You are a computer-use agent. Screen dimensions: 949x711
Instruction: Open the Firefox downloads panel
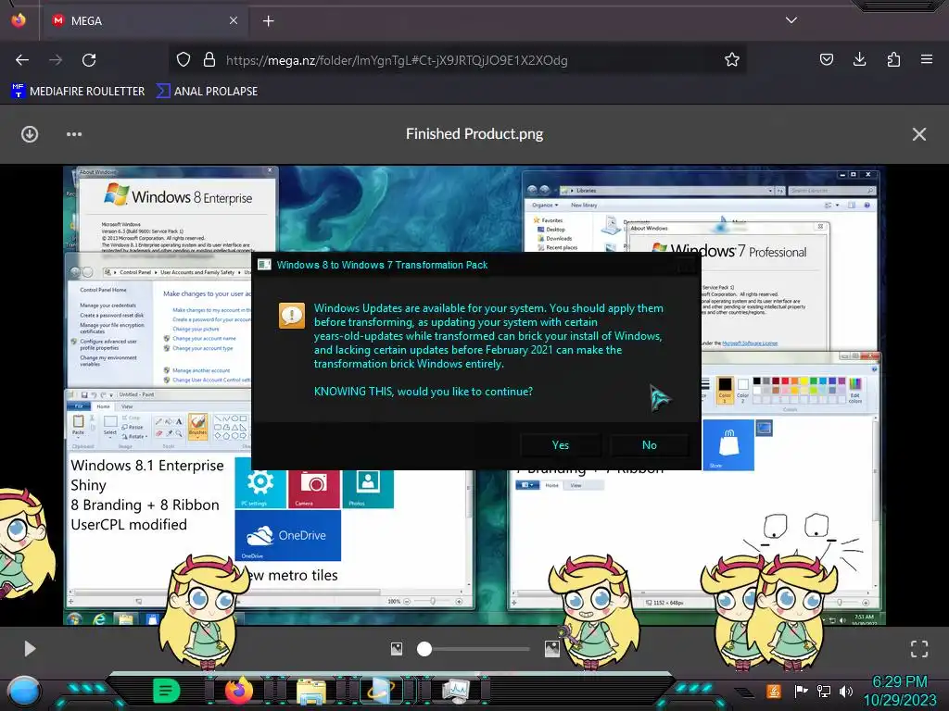pyautogui.click(x=859, y=60)
